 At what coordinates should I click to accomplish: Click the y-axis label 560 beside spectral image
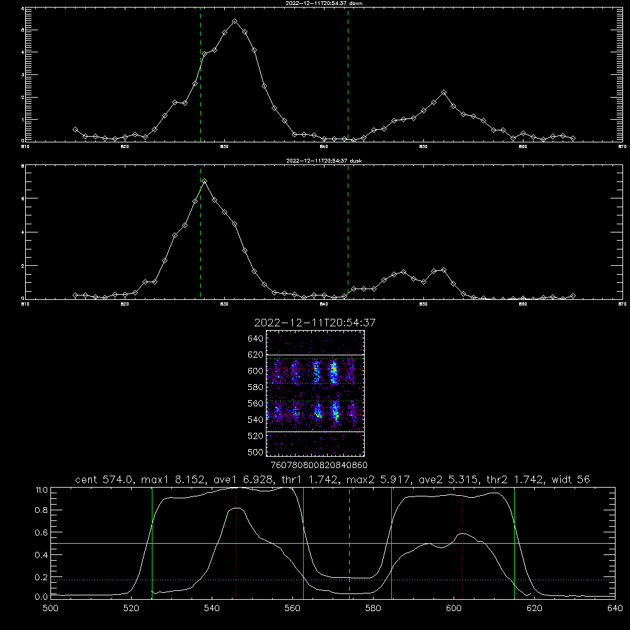click(256, 403)
